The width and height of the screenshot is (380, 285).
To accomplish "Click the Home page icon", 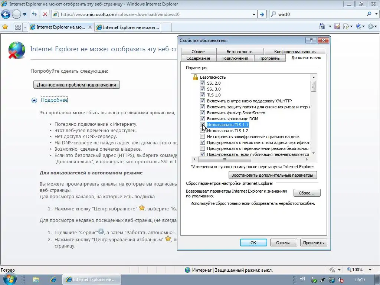I will 322,26.
